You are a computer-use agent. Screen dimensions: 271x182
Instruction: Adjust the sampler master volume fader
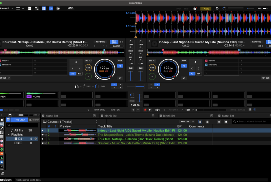(x=139, y=98)
